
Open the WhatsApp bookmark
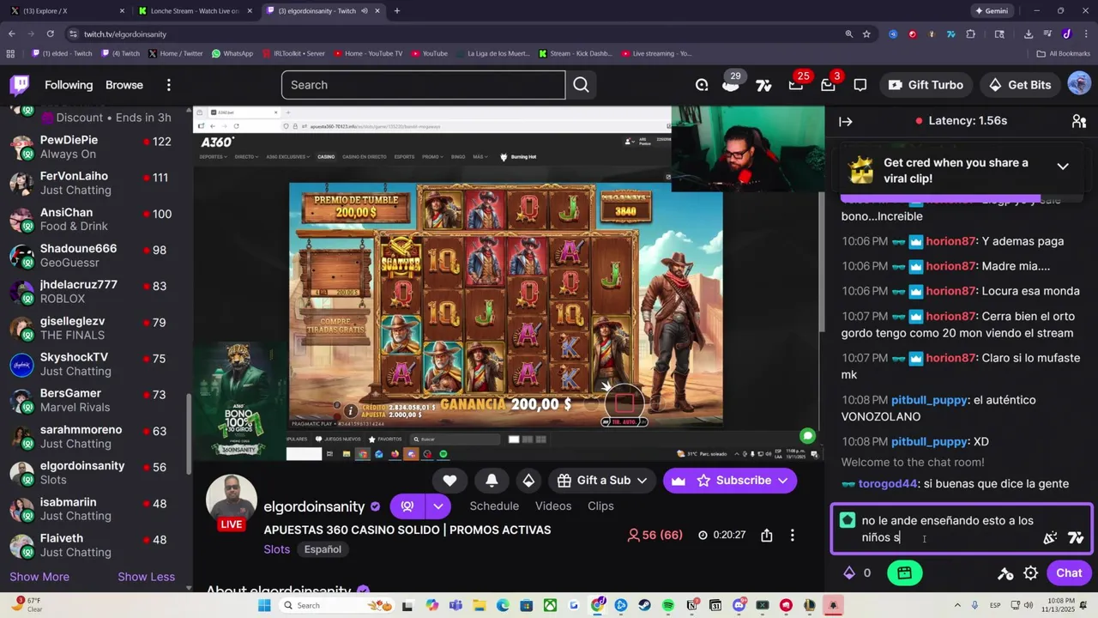(x=232, y=53)
